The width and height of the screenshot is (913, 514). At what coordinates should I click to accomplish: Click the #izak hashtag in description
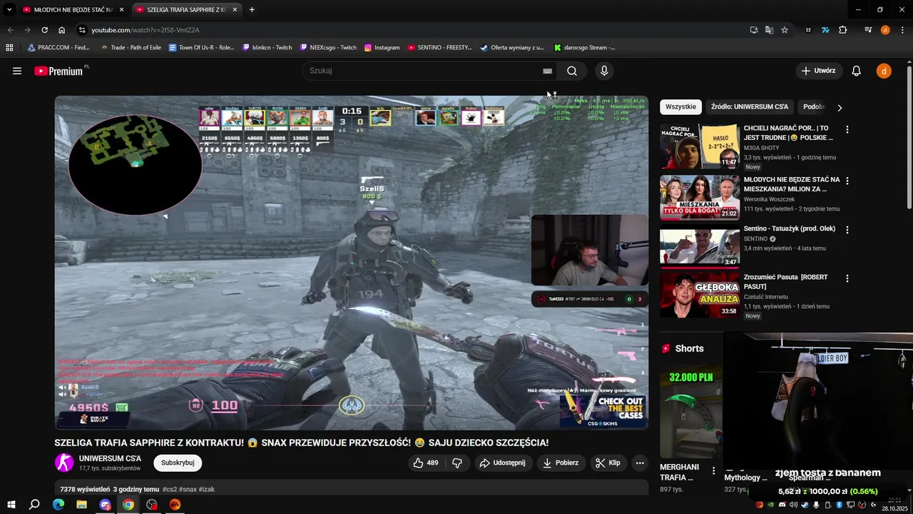coord(207,489)
